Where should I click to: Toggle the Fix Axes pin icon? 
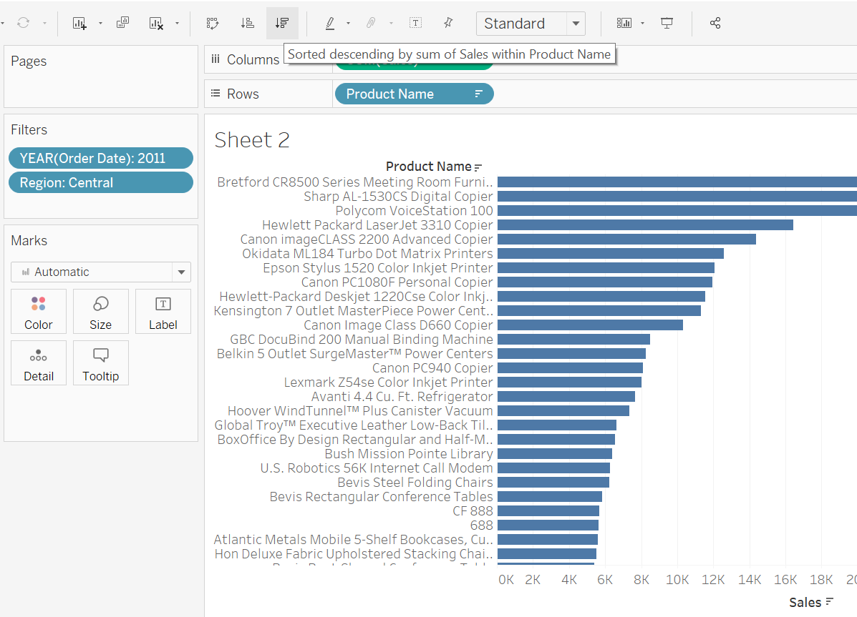click(448, 23)
